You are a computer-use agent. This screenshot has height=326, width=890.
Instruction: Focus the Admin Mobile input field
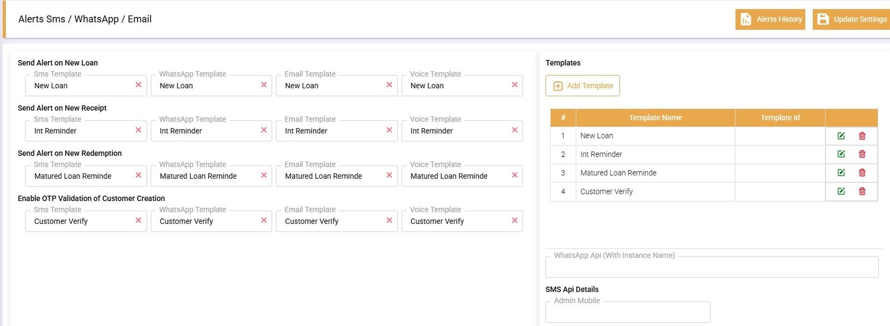[627, 313]
